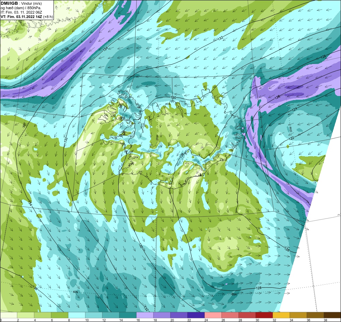Click the 16–18 m/s light purple swatch
341x322 pixels.
[x=145, y=315]
